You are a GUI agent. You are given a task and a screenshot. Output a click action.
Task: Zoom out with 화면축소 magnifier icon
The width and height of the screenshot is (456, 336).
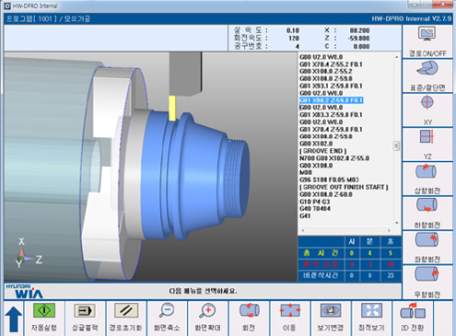click(x=167, y=310)
